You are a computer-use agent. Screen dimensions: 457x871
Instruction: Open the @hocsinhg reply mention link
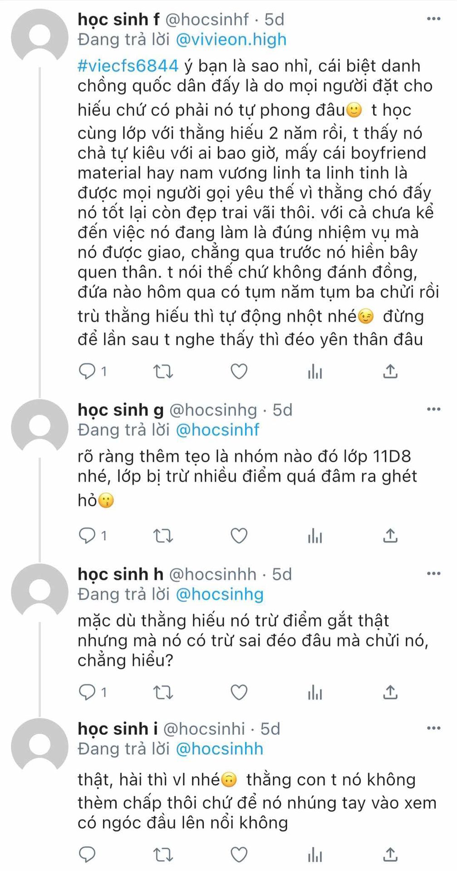pyautogui.click(x=219, y=594)
